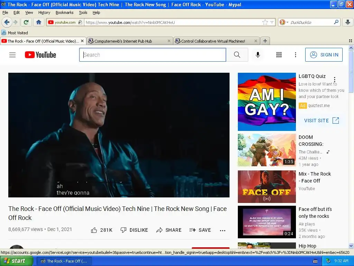Reload the page with the refresh icon
The height and width of the screenshot is (266, 354).
(26, 22)
